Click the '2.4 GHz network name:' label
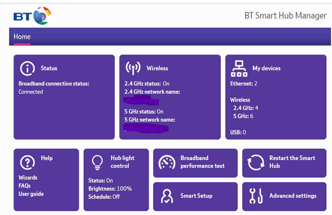 pos(152,92)
